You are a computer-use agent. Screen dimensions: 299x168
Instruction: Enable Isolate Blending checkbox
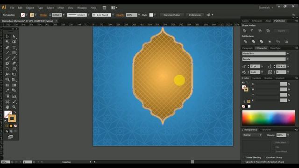243,158
